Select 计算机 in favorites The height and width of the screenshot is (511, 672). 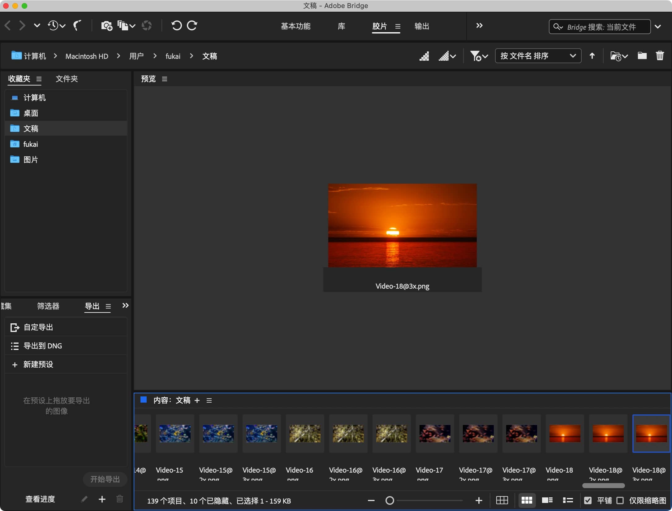pos(66,98)
